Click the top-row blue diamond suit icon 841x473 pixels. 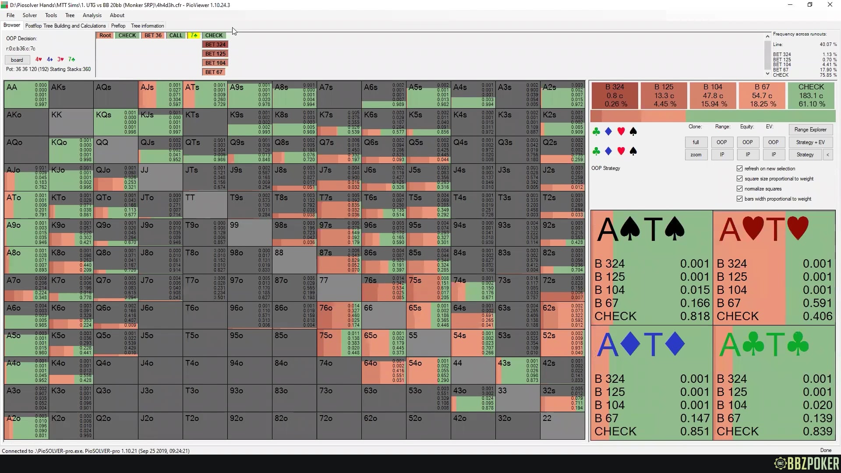point(608,131)
